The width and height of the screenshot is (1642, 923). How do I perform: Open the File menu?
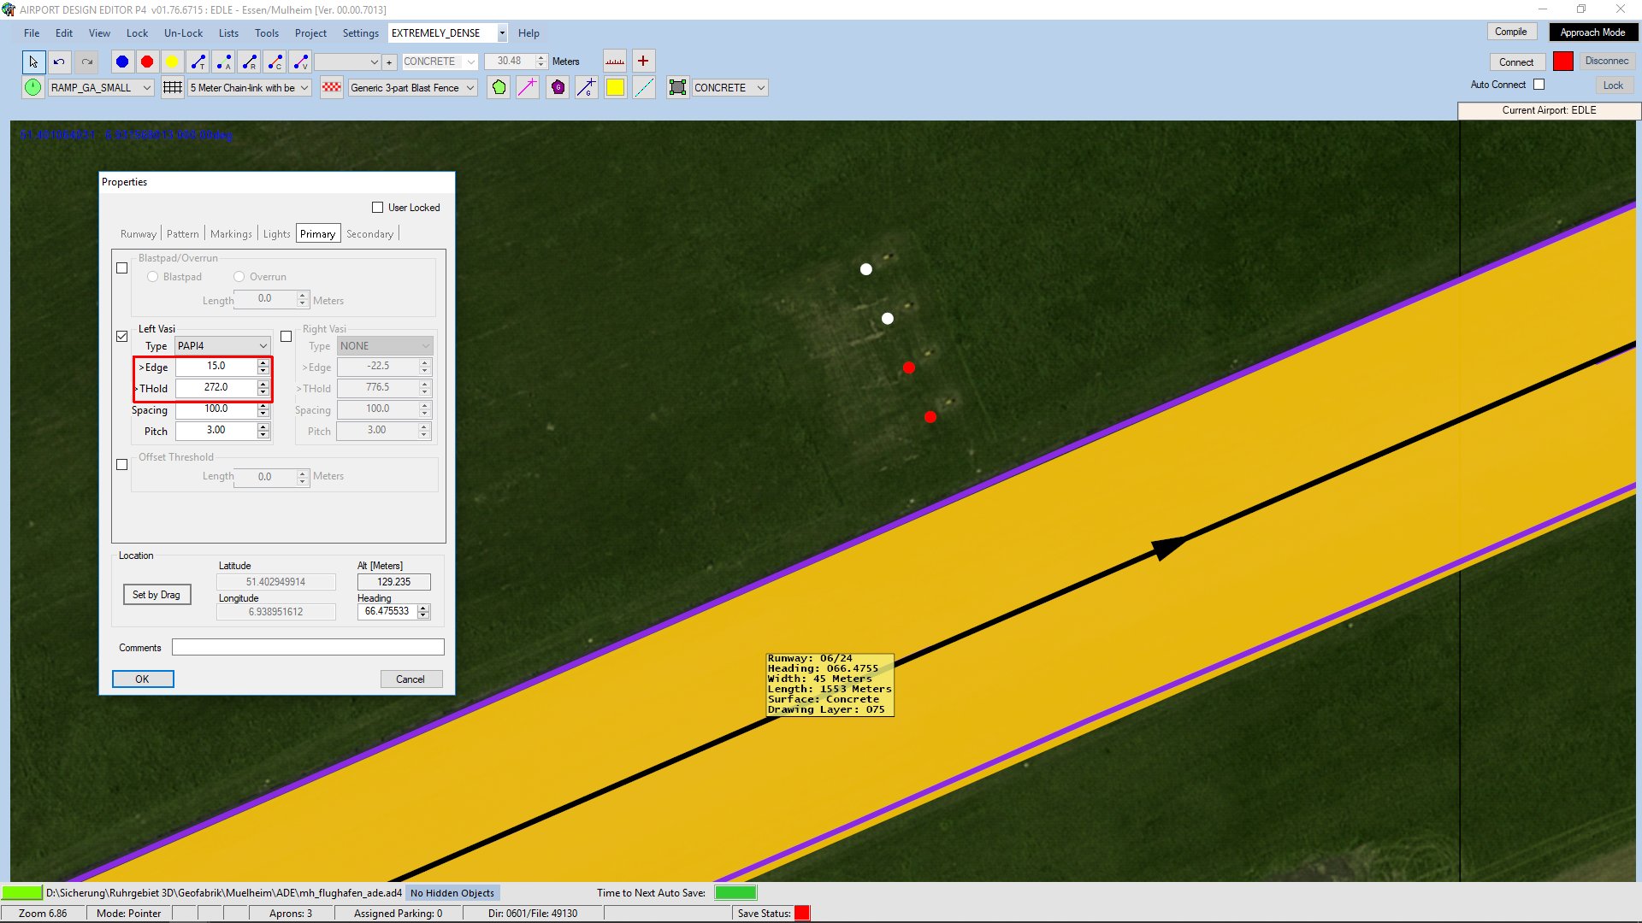tap(32, 33)
